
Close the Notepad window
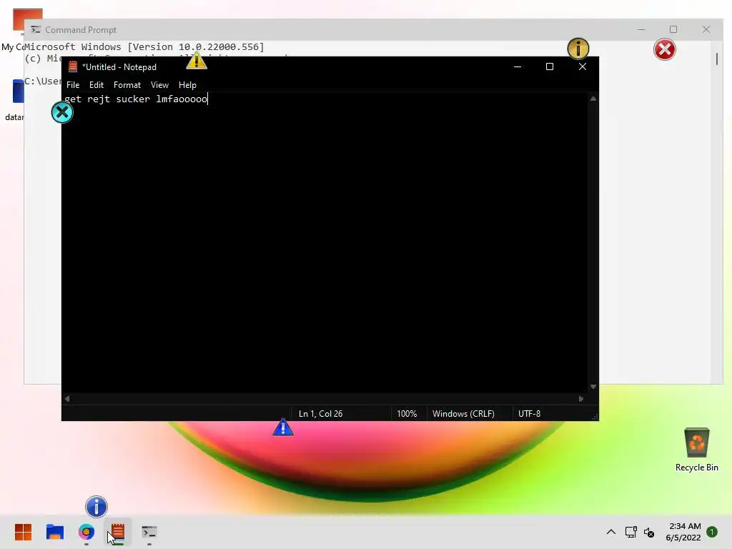pos(582,66)
